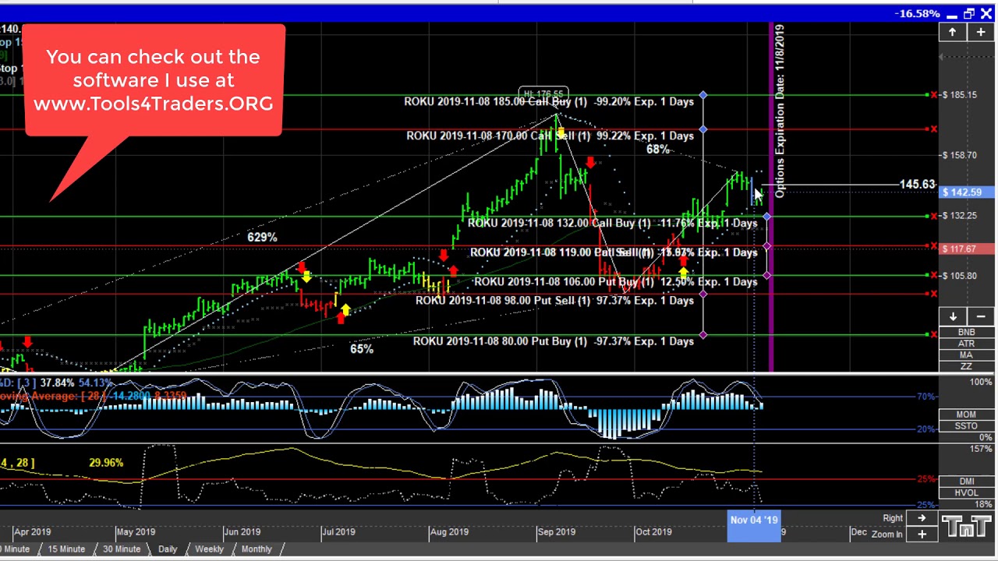Switch to the 15 Minute tab

pos(66,549)
